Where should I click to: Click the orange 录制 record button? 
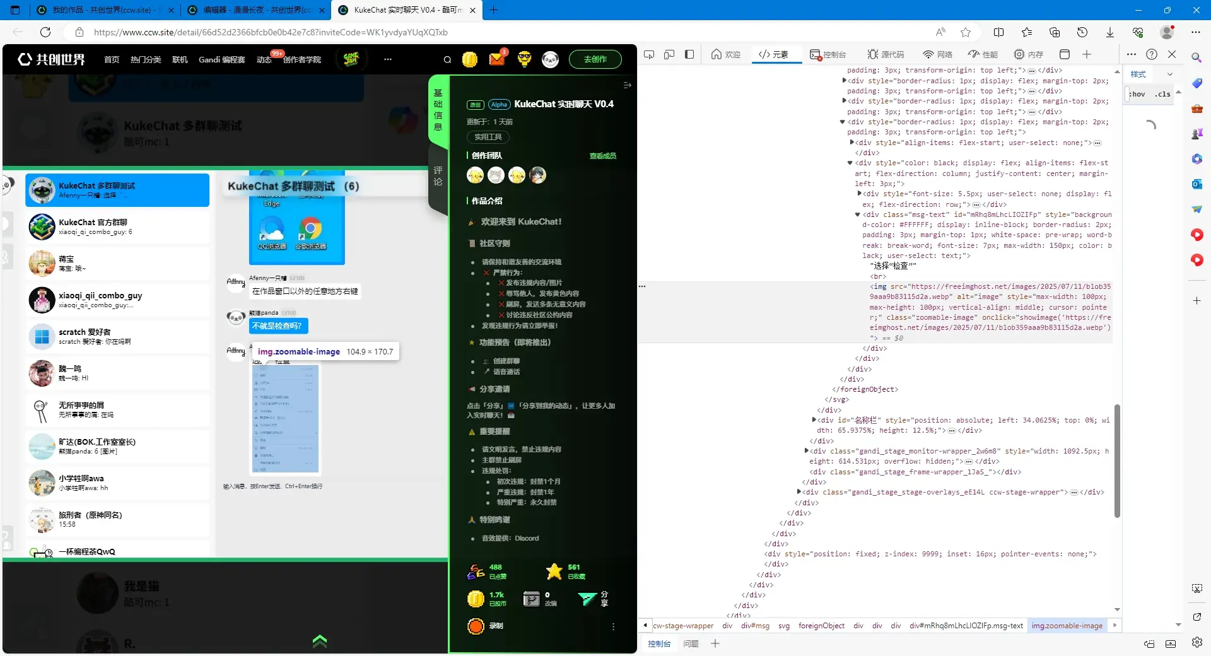click(x=476, y=626)
